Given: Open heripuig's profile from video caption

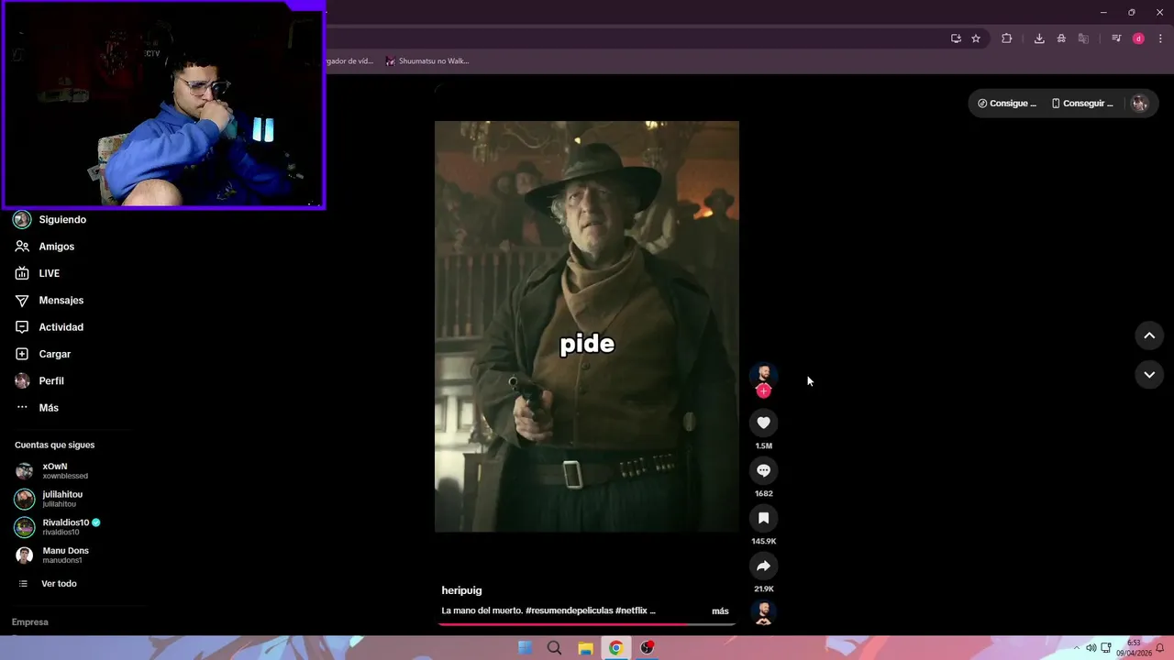Looking at the screenshot, I should point(461,590).
